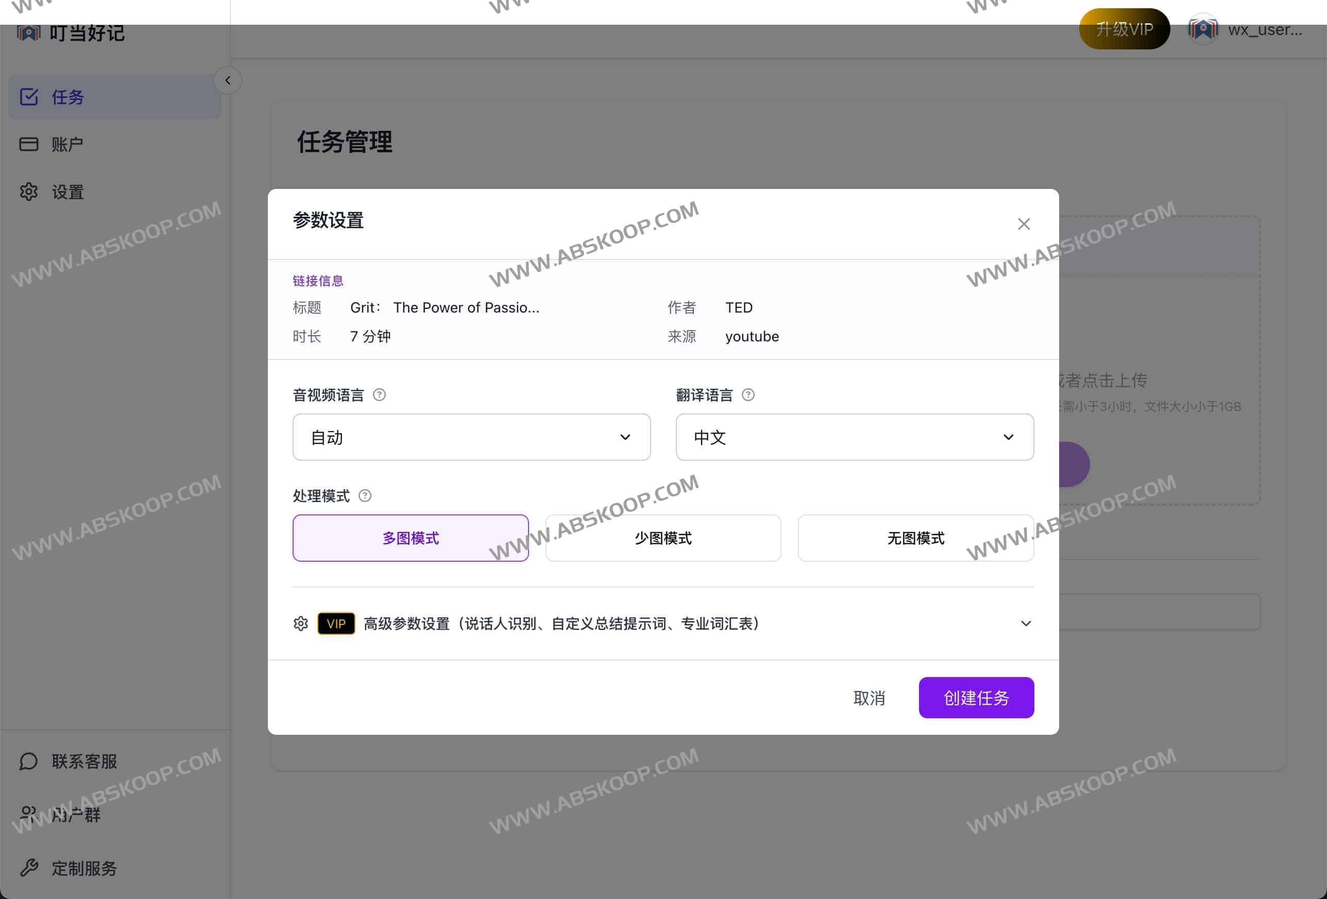Open the 音视频语言 自动 dropdown
The width and height of the screenshot is (1327, 899).
tap(471, 437)
